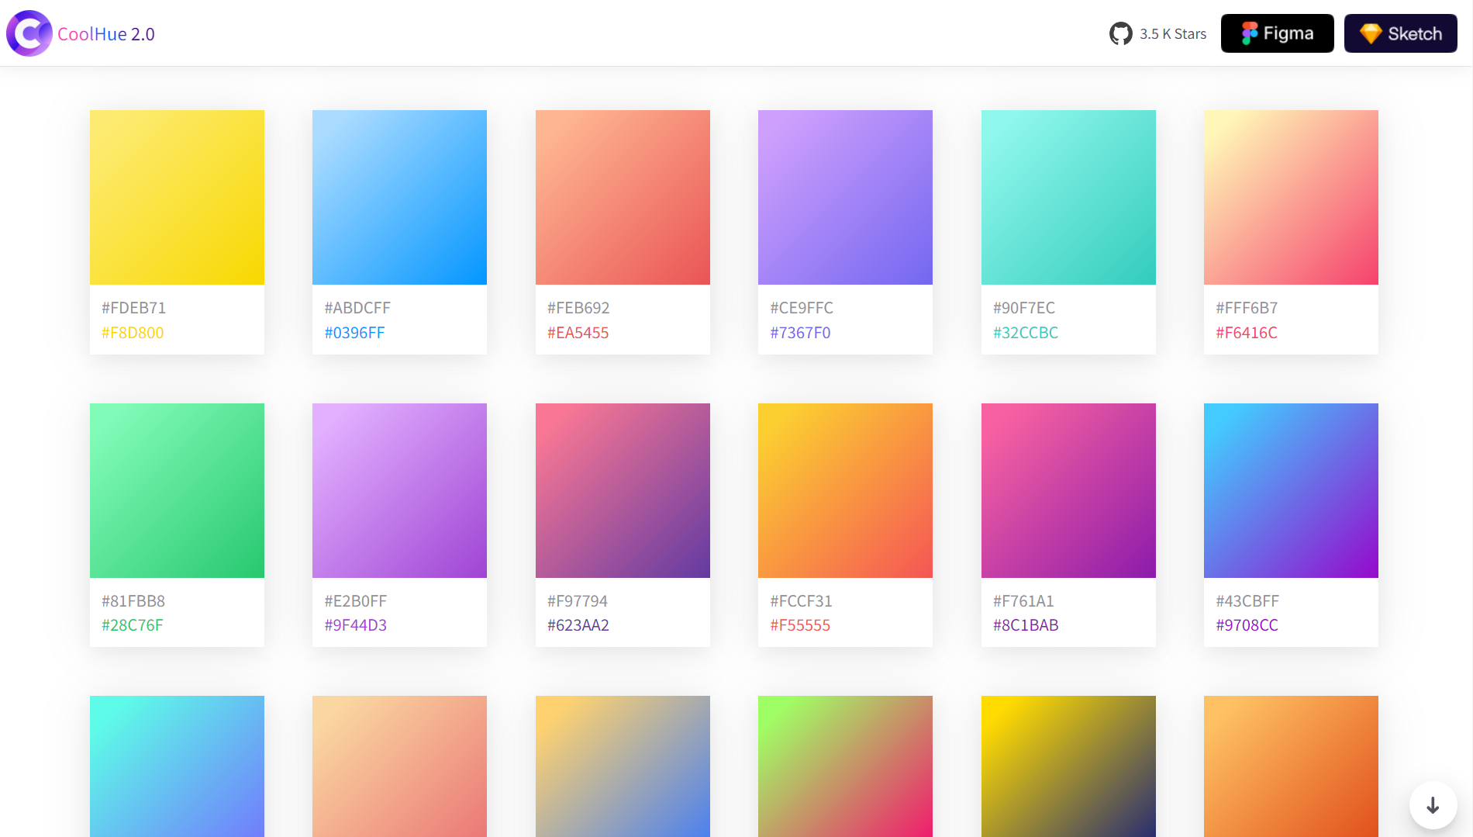The height and width of the screenshot is (837, 1473).
Task: Click the #FEB692 color code
Action: coord(578,308)
